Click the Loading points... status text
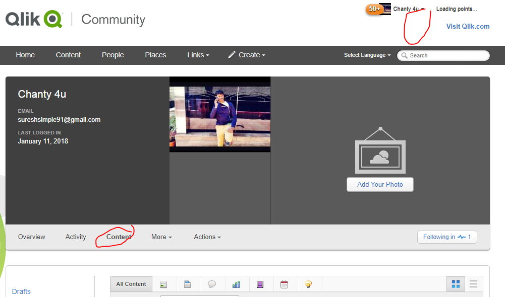Viewport: 505px width, 297px height. (457, 9)
